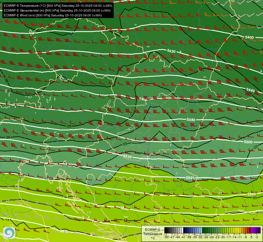Click the 5420 geopotential contour label

171,51
